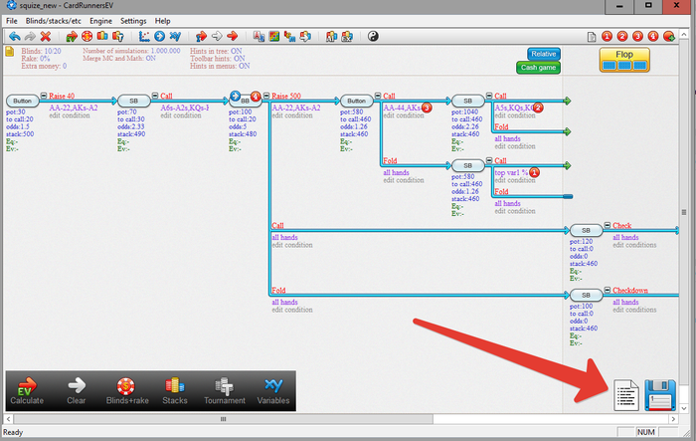The height and width of the screenshot is (441, 696).
Task: Click the Blinds+rake button
Action: tap(127, 391)
